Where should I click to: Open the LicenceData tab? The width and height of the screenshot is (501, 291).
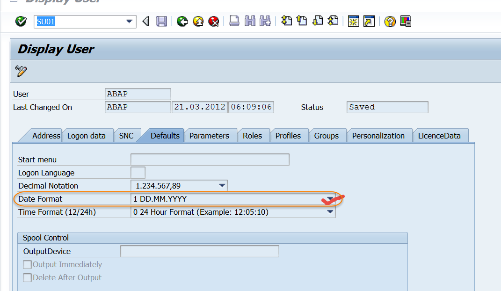click(439, 136)
